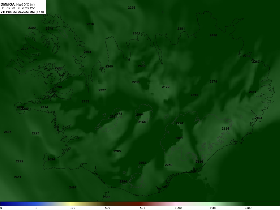Click the 2696 value label

[142, 66]
